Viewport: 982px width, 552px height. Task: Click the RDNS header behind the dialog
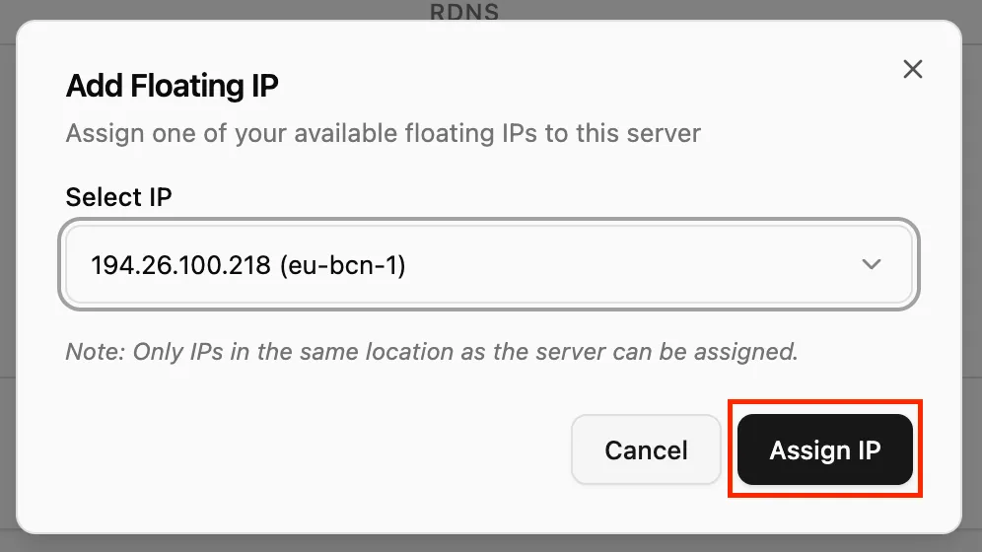pos(464,13)
